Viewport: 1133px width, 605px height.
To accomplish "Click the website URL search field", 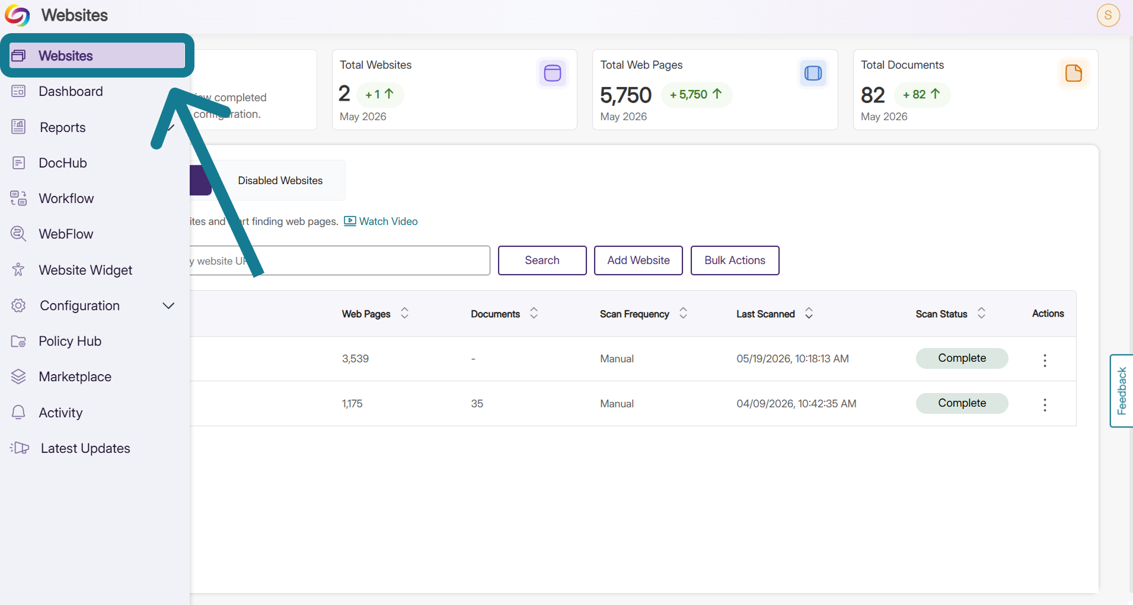I will tap(339, 260).
